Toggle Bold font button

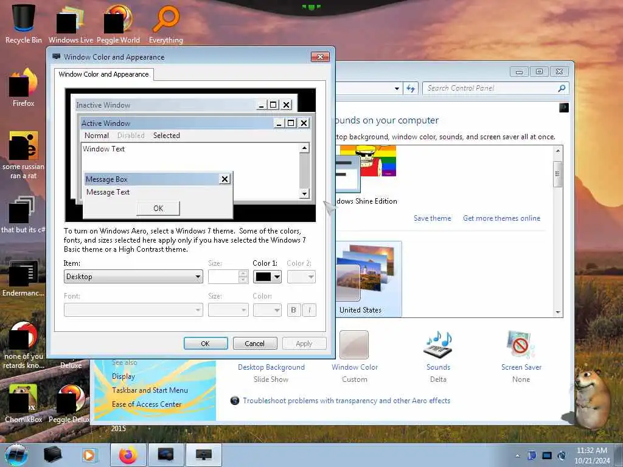click(294, 310)
